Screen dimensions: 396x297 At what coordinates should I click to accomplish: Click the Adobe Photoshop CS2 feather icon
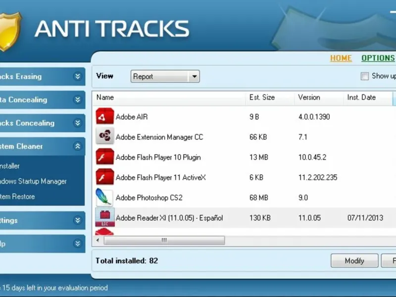[x=104, y=197]
